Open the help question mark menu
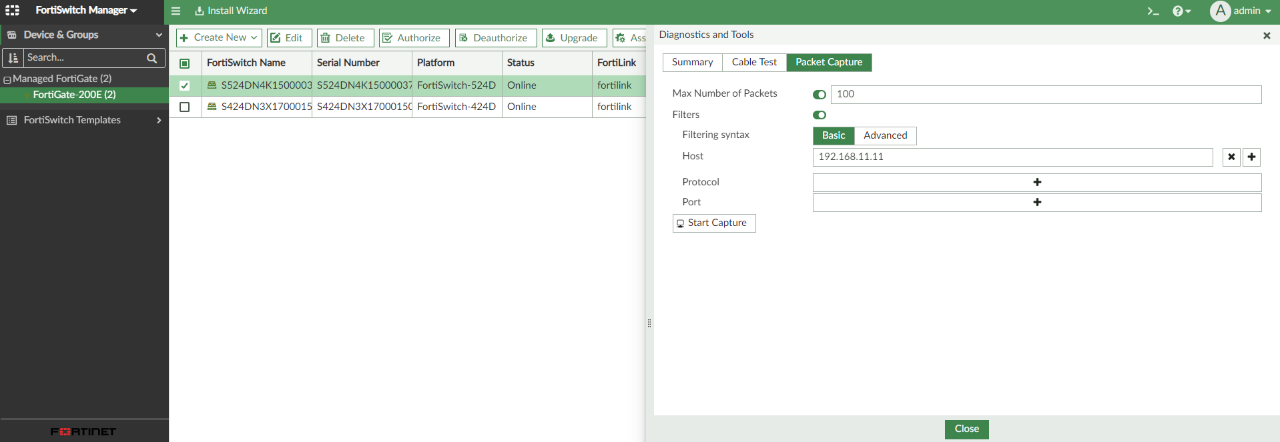Screen dimensions: 1280x442 pyautogui.click(x=1182, y=11)
